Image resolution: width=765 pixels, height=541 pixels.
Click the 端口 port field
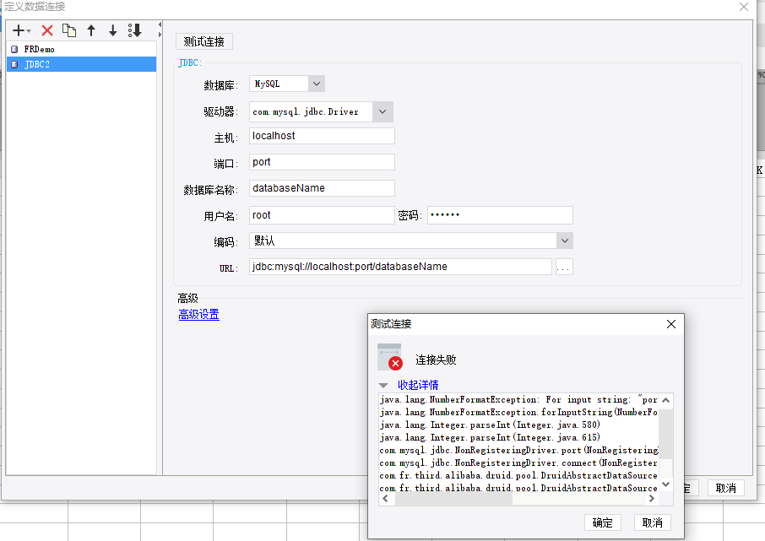322,162
